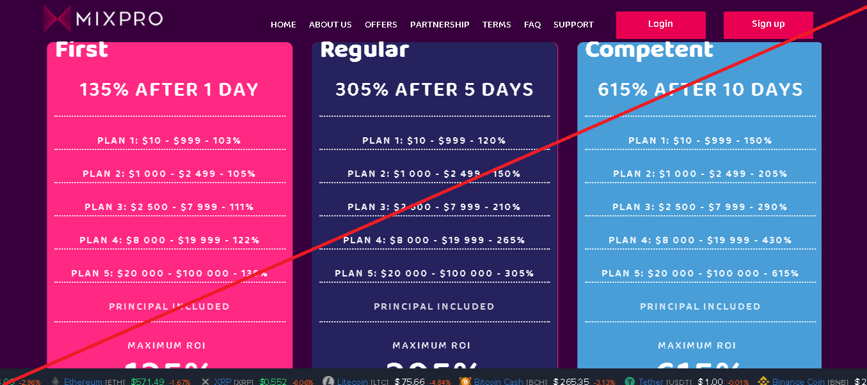This screenshot has height=385, width=867.
Task: Open the Bitcoin Cash ticker link
Action: tap(498, 382)
